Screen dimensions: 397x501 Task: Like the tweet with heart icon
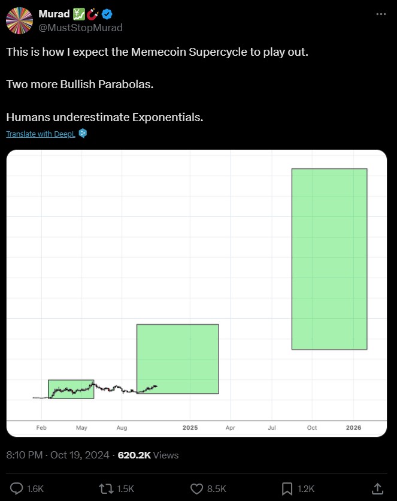pyautogui.click(x=196, y=488)
